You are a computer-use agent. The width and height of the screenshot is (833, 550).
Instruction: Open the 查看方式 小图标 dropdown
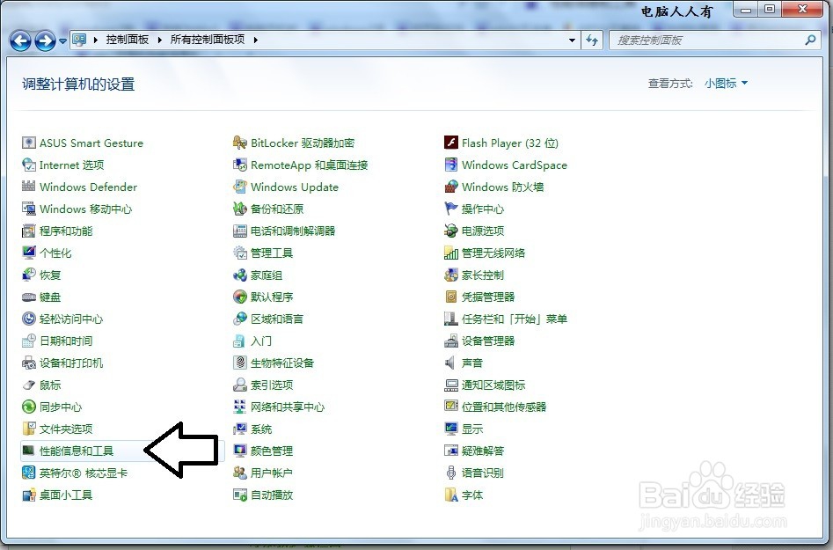(x=726, y=84)
